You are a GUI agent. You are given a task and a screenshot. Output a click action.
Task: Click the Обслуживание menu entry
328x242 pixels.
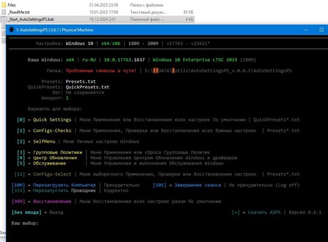click(x=50, y=163)
